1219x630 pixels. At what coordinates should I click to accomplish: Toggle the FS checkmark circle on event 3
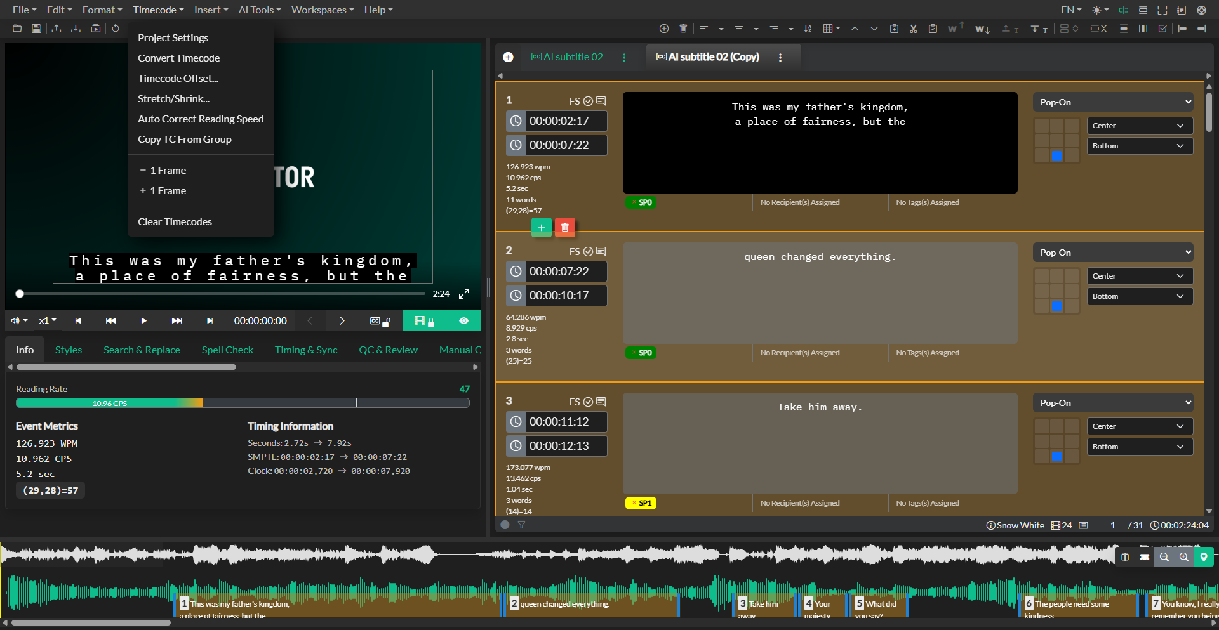(587, 402)
